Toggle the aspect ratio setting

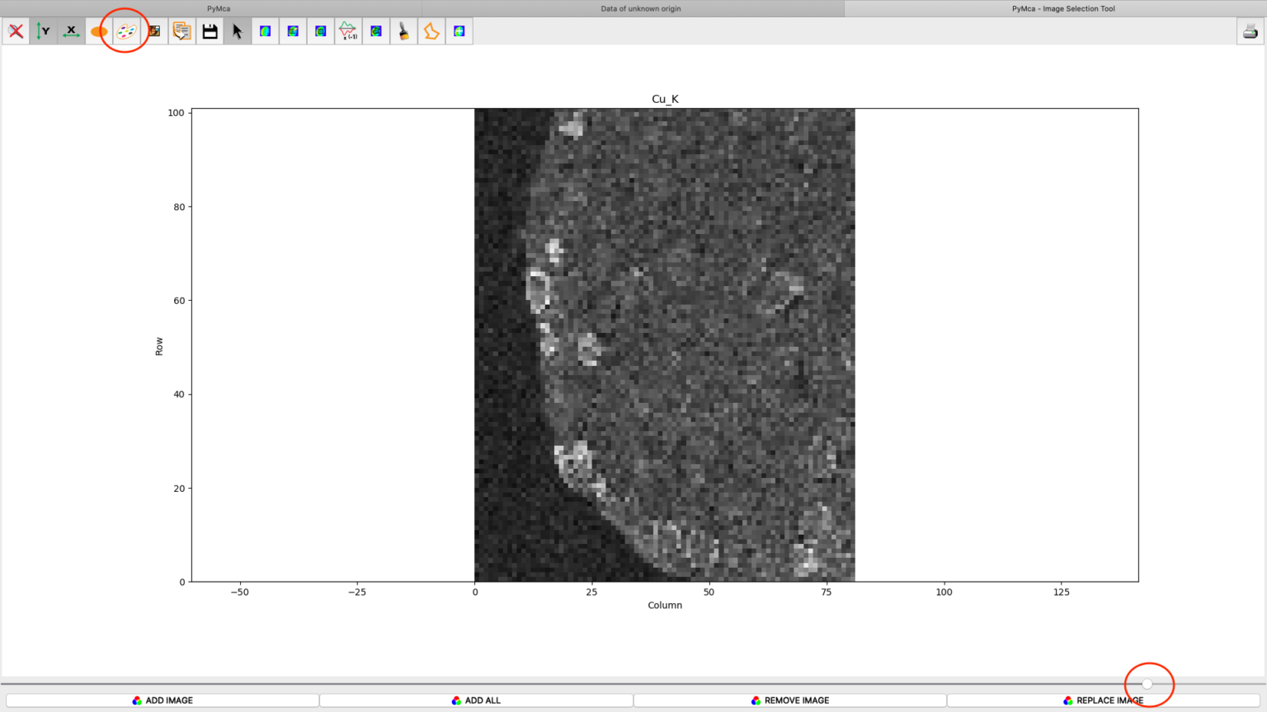pos(98,30)
